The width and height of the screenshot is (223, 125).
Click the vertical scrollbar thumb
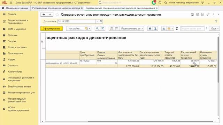pos(218,59)
